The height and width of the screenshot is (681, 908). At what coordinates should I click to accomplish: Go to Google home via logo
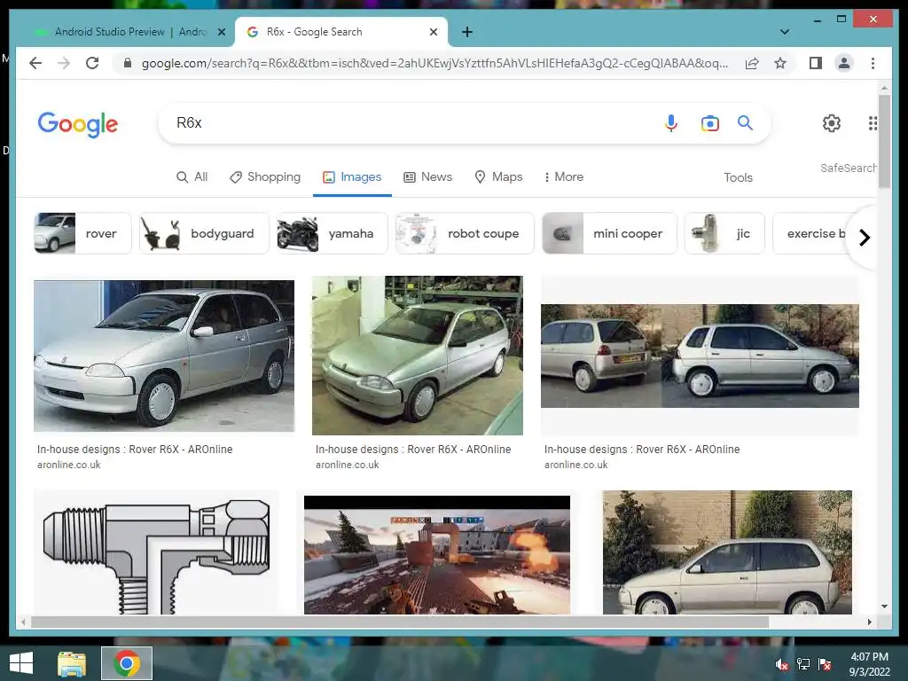click(x=78, y=124)
